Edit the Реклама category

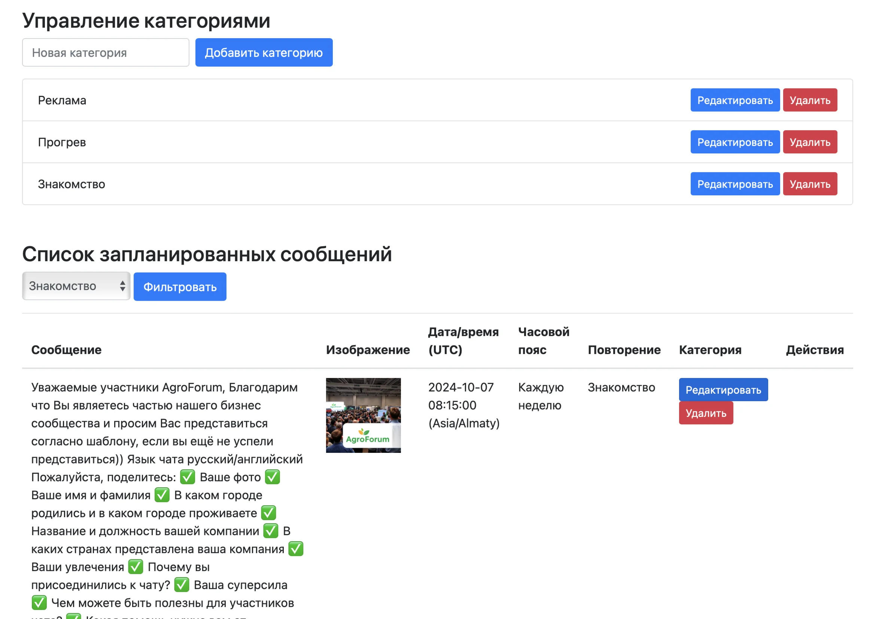(734, 100)
